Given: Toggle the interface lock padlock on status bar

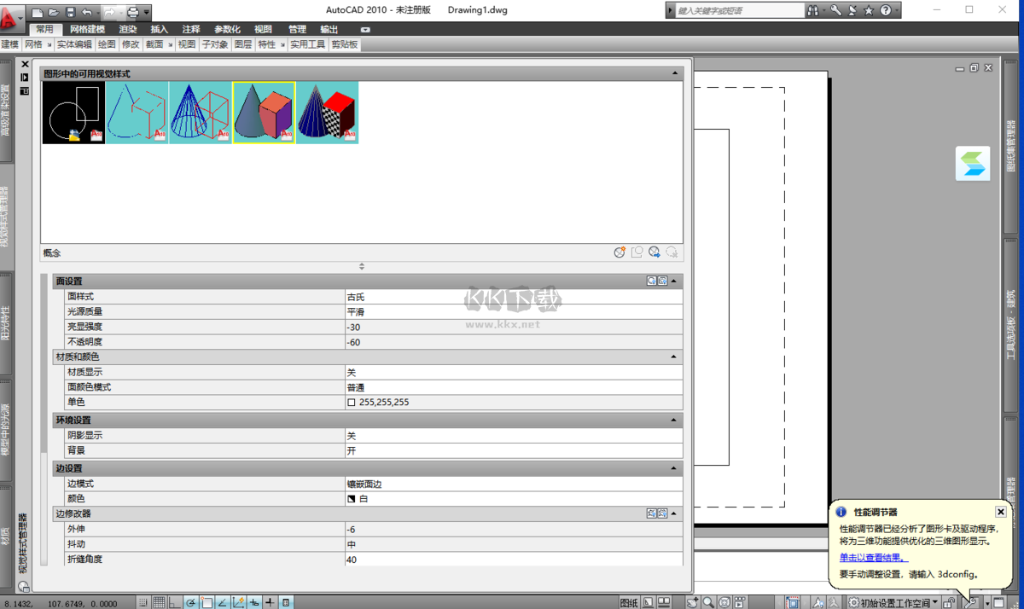Looking at the screenshot, I should tap(947, 600).
